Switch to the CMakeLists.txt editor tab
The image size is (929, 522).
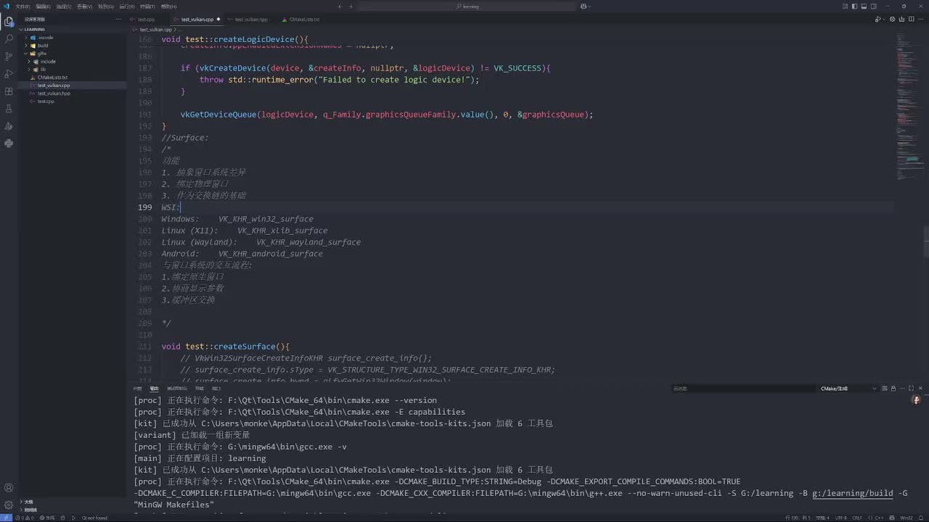point(304,20)
